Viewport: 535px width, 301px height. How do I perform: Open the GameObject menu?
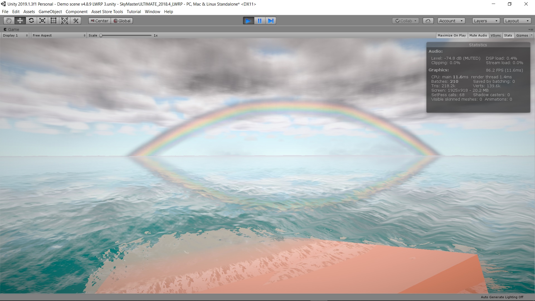(50, 11)
